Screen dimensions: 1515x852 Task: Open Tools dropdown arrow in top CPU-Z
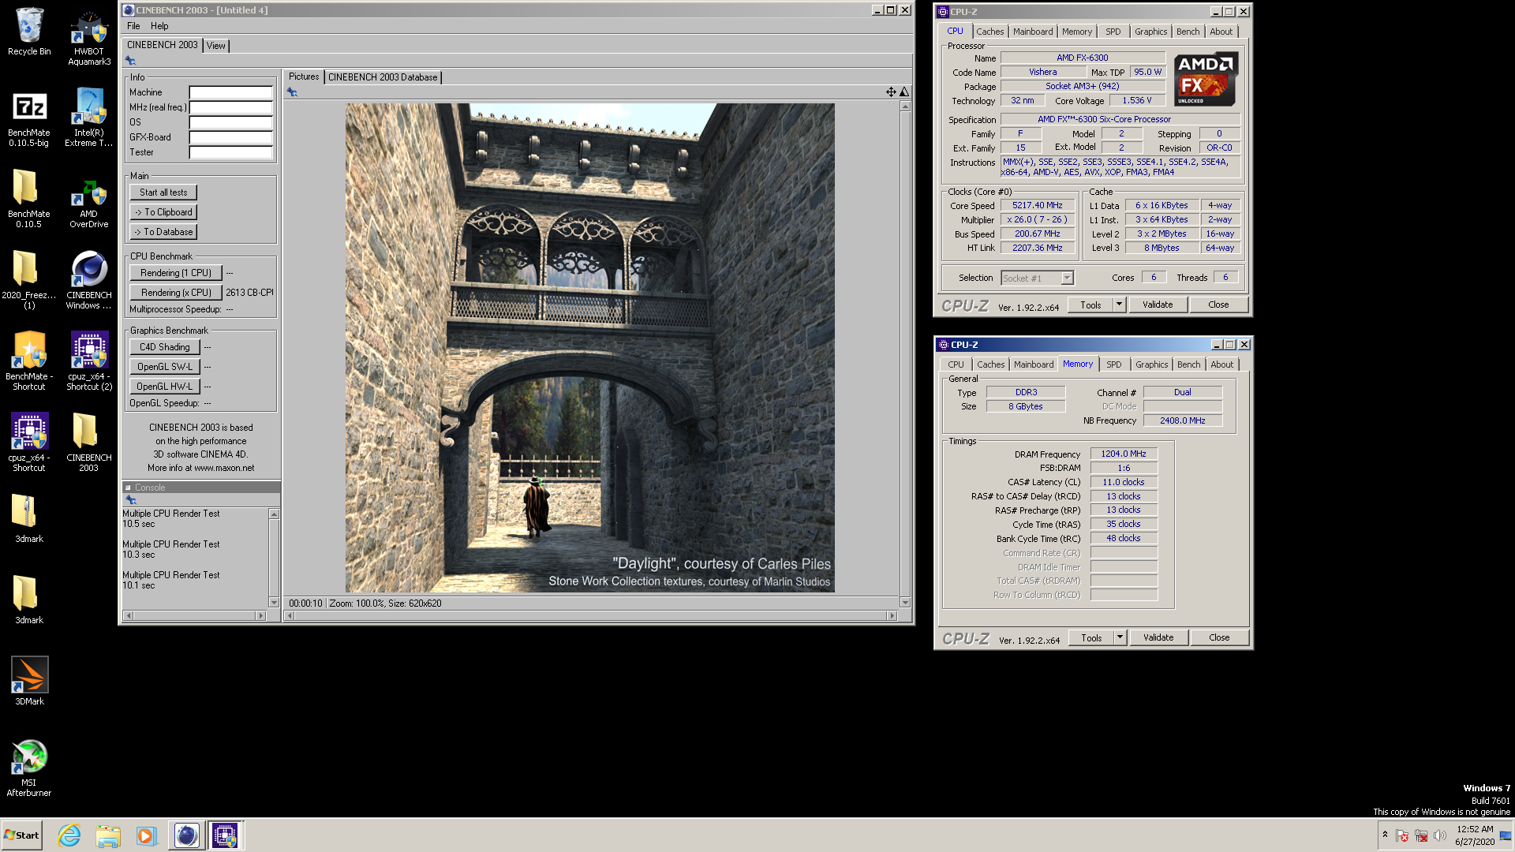click(x=1119, y=305)
